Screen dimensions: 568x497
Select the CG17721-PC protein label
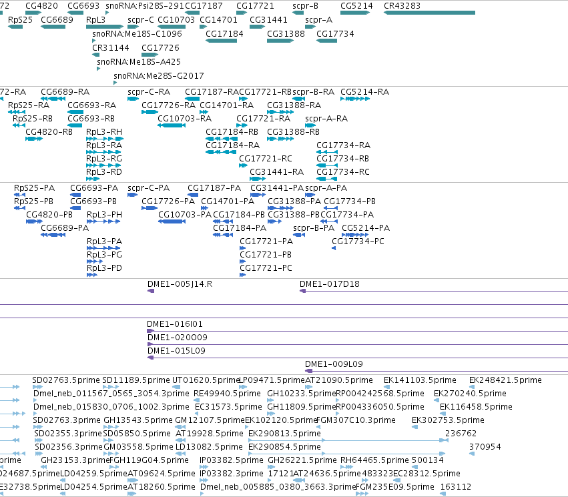(x=266, y=268)
